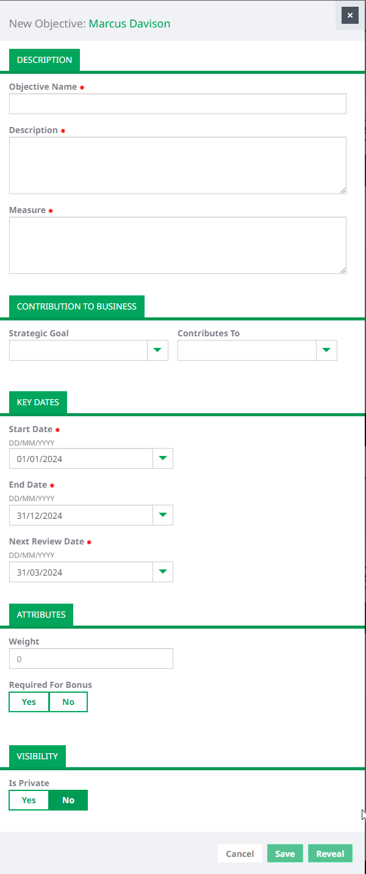Set Is Private to No
The height and width of the screenshot is (874, 366).
tap(68, 800)
